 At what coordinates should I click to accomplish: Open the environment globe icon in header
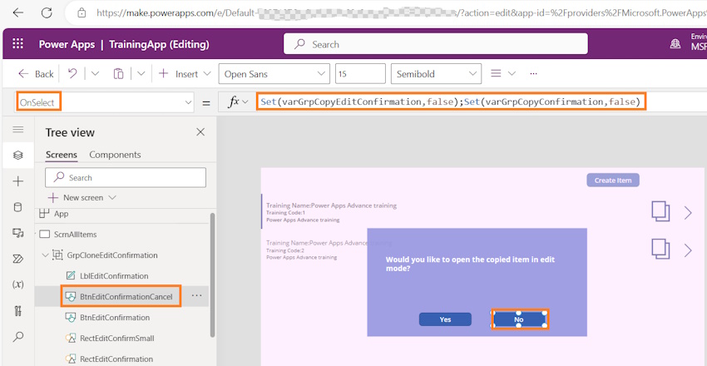pyautogui.click(x=675, y=44)
